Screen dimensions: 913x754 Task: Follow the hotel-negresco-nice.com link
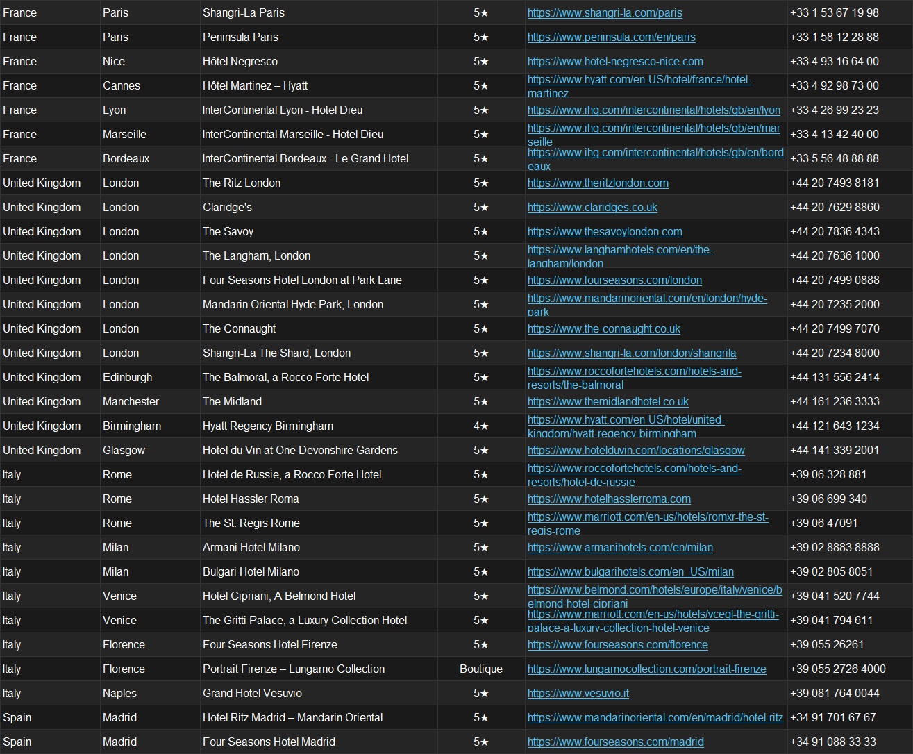click(615, 61)
